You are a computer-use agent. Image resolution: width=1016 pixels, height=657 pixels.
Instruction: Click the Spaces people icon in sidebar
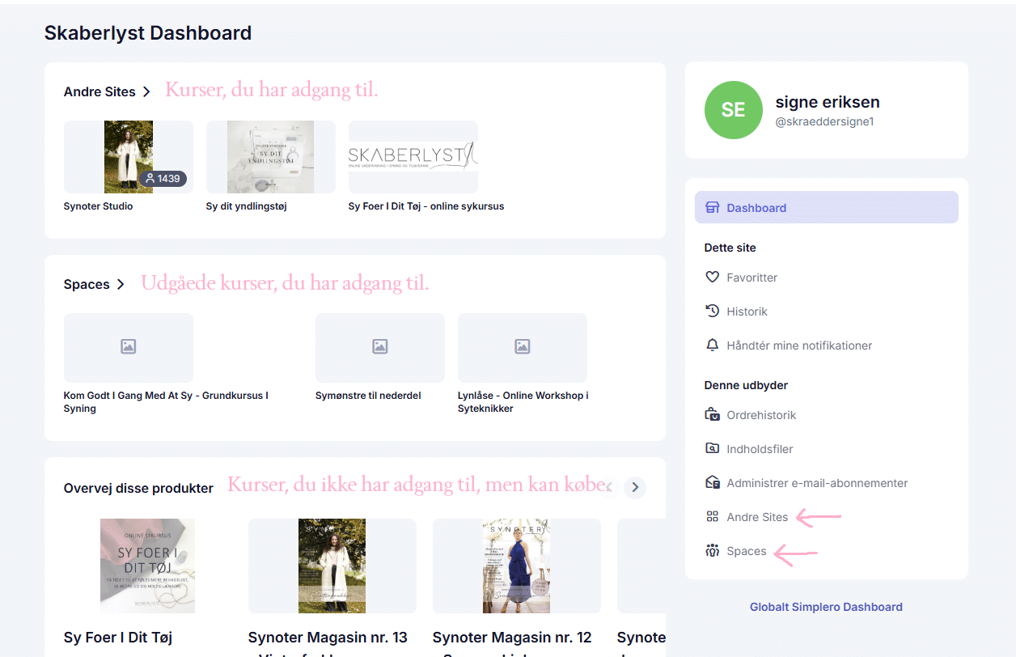[x=713, y=551]
